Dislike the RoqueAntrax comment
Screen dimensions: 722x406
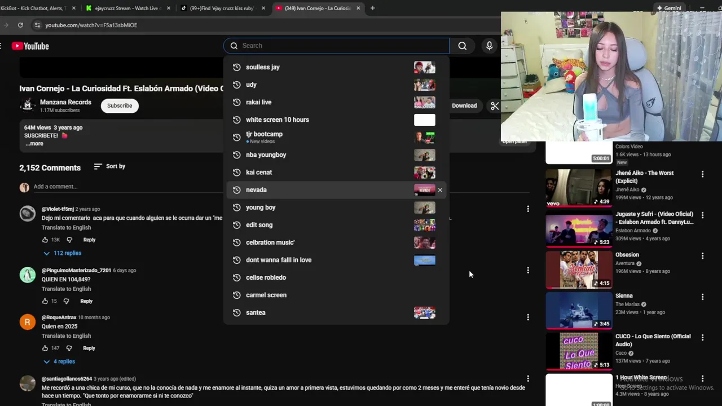69,348
